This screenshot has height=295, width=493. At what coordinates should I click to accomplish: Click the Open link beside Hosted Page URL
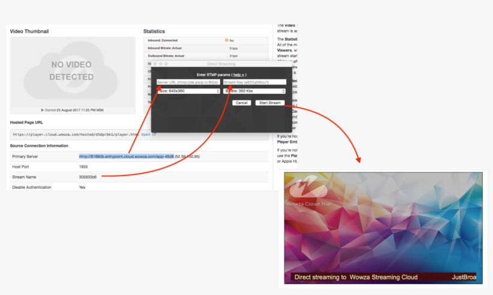(x=145, y=135)
